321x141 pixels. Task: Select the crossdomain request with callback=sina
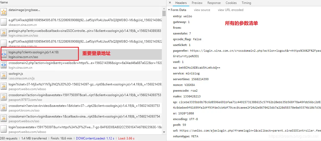point(81,119)
